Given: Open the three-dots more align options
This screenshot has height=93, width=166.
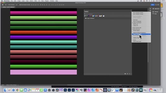Looking at the screenshot, I should (49, 5).
